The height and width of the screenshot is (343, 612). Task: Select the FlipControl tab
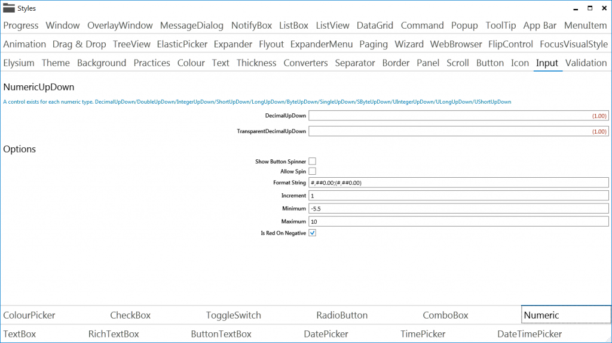point(510,44)
